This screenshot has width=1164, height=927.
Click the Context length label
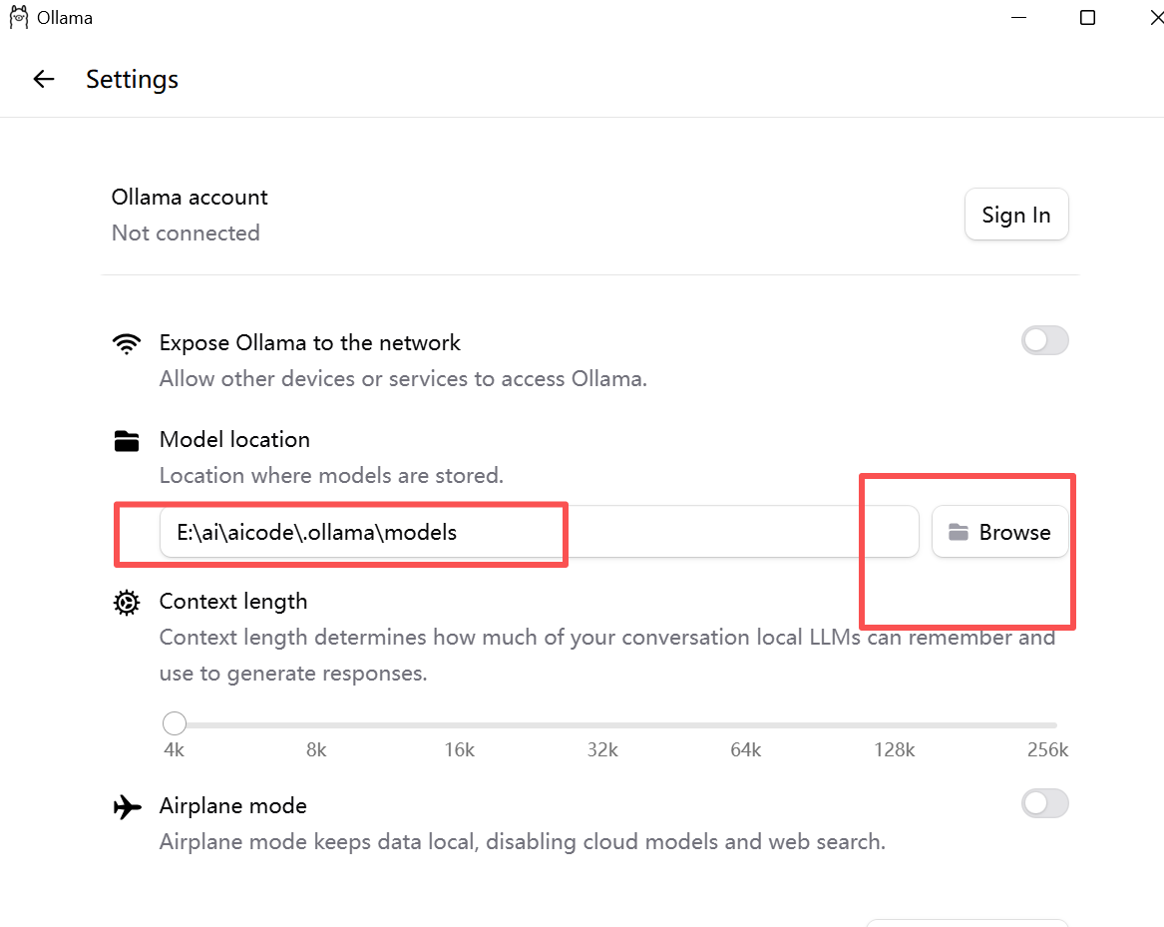point(233,602)
